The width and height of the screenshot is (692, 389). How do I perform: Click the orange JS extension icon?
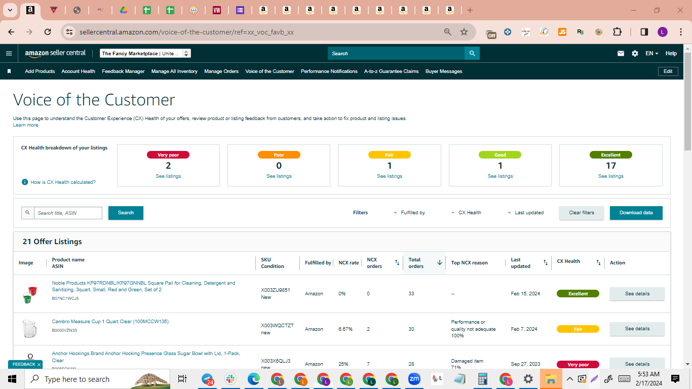[x=562, y=32]
